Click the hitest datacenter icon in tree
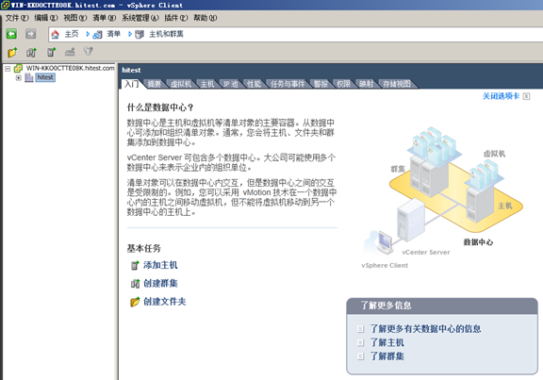The image size is (543, 380). (x=29, y=77)
